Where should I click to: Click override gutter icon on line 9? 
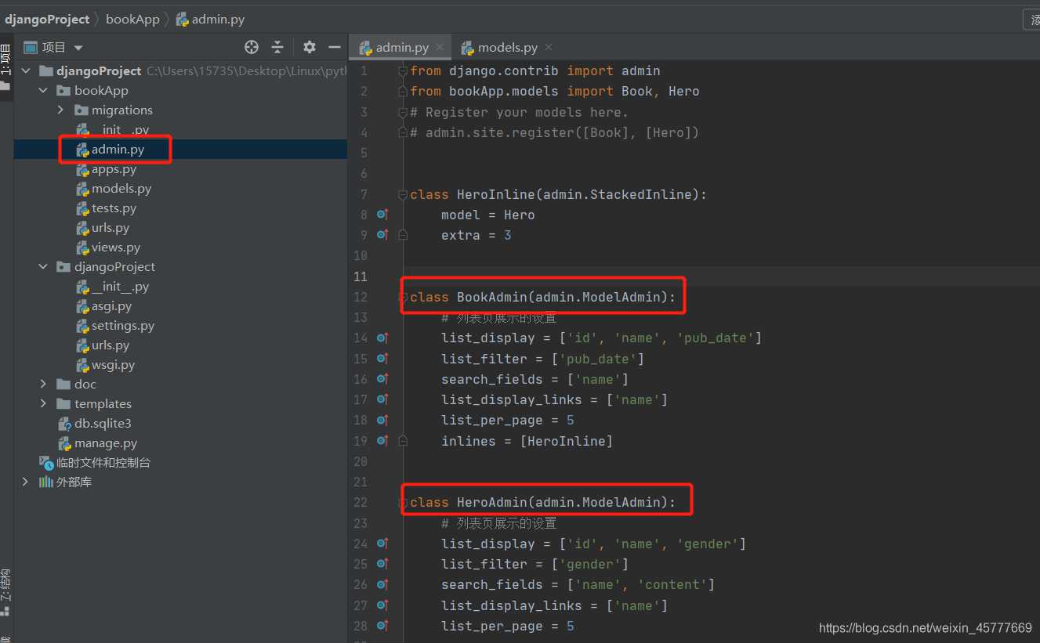click(x=382, y=234)
